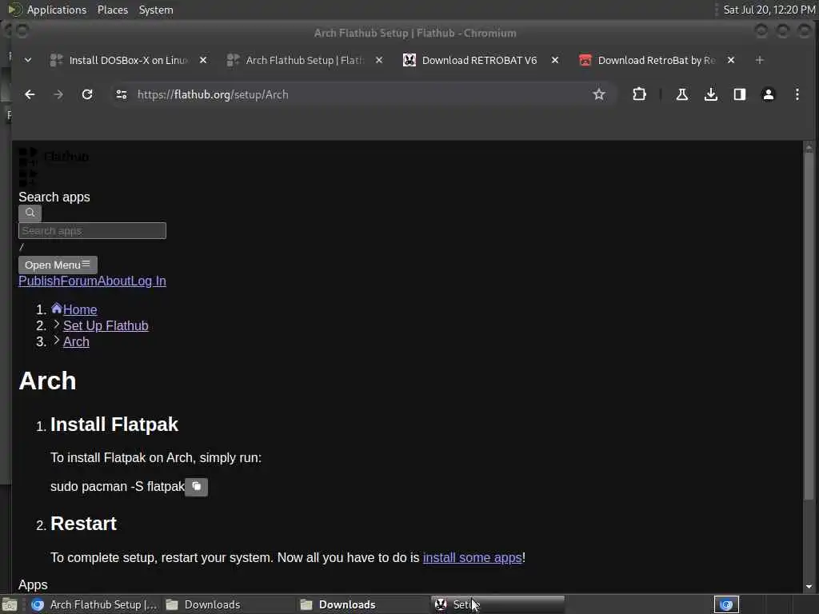Show the browser downloads list
Viewport: 819px width, 614px height.
point(710,94)
